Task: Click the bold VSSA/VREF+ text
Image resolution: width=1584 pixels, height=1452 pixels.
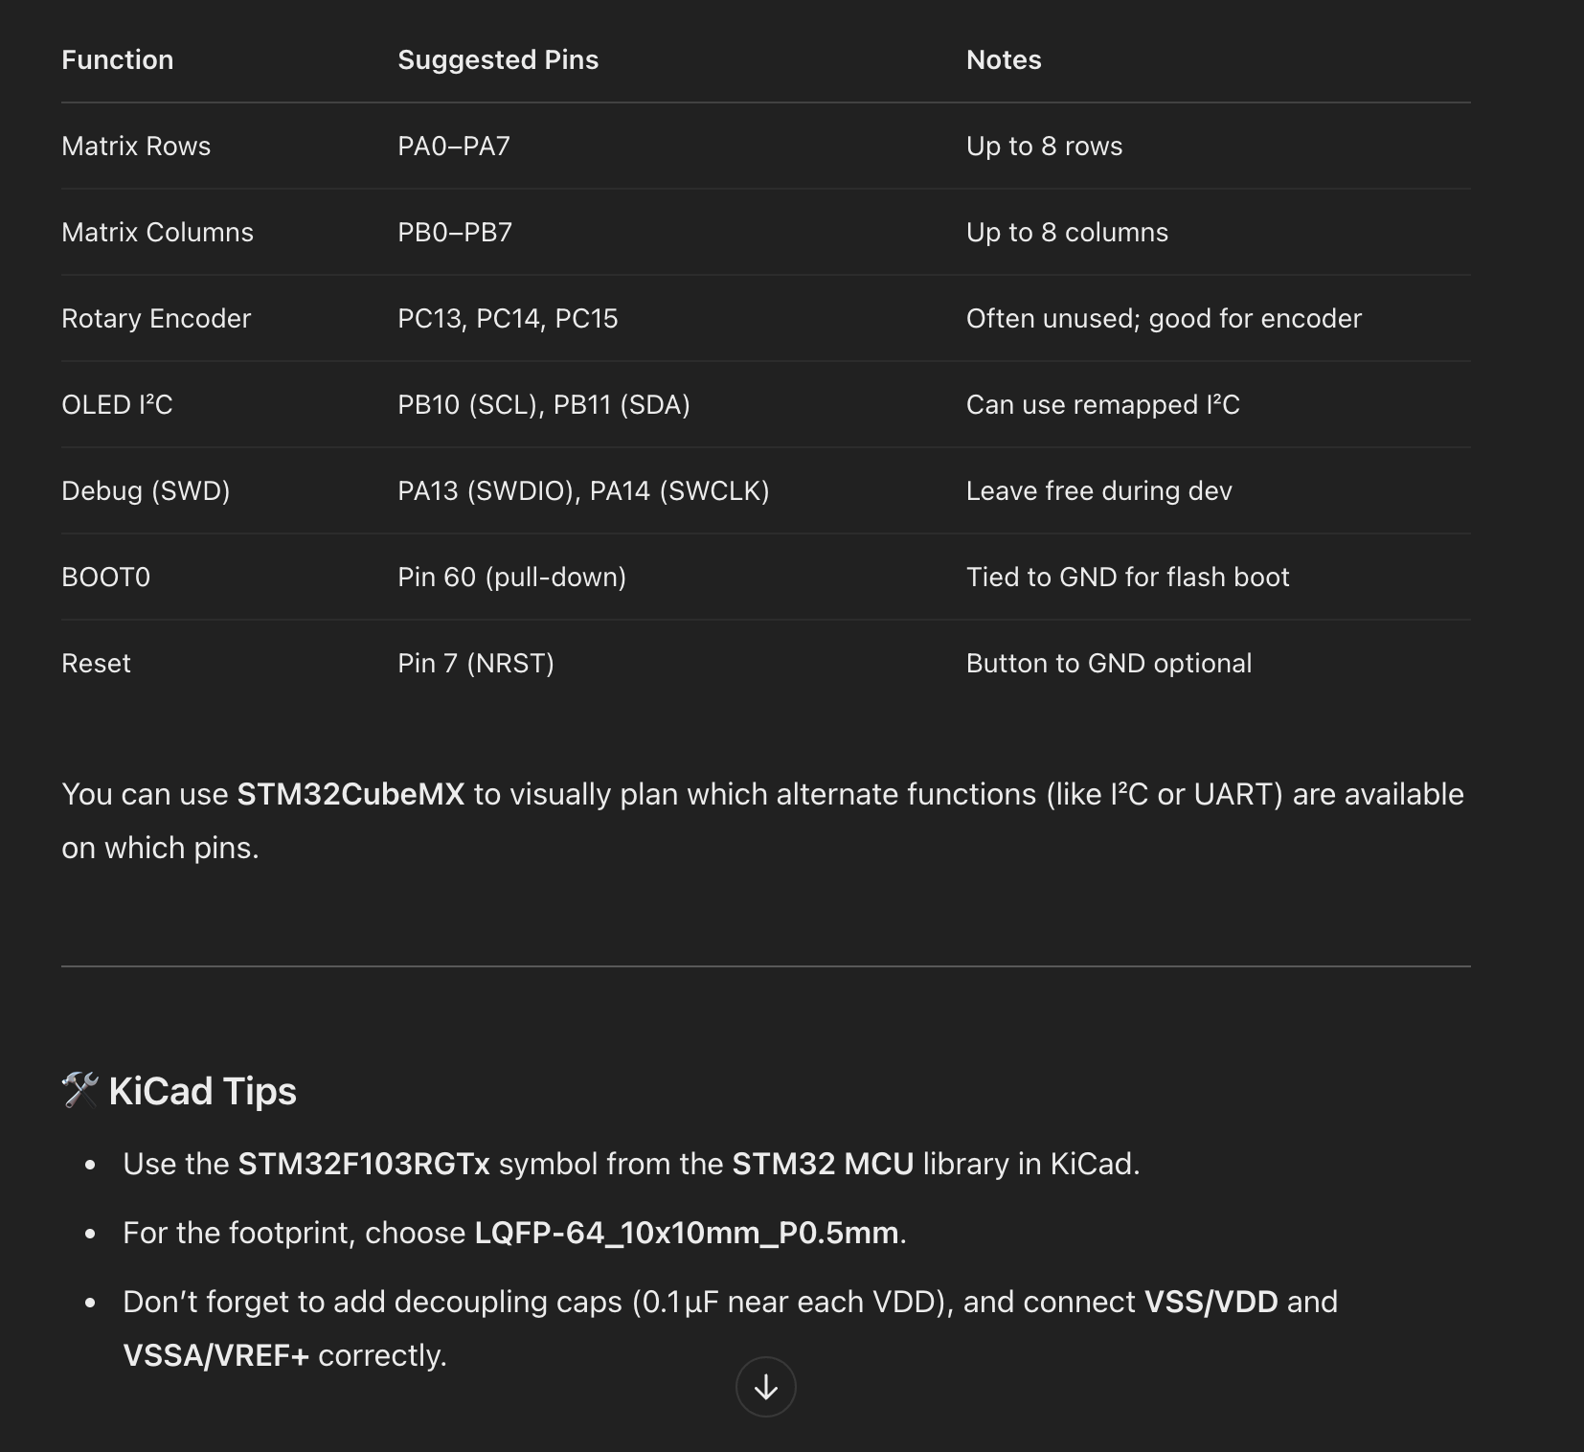Action: [x=215, y=1355]
